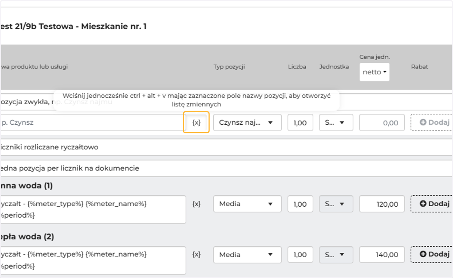Open the netto price type dropdown
Viewport: 453px width, 278px height.
[x=374, y=72]
